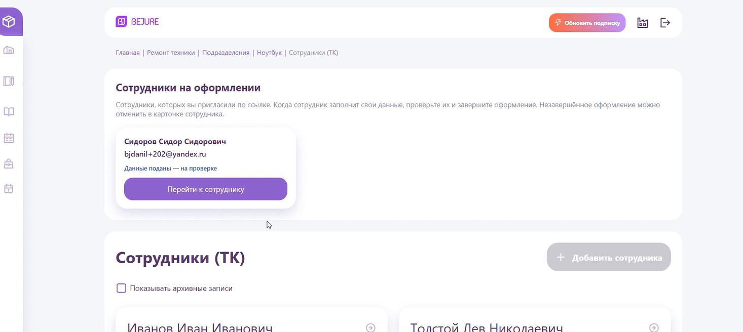Toggle Показывать архивные записи checkbox
The image size is (743, 332).
click(x=122, y=288)
